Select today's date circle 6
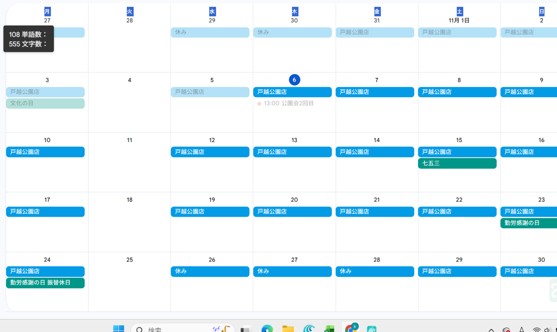The height and width of the screenshot is (332, 557). point(294,80)
